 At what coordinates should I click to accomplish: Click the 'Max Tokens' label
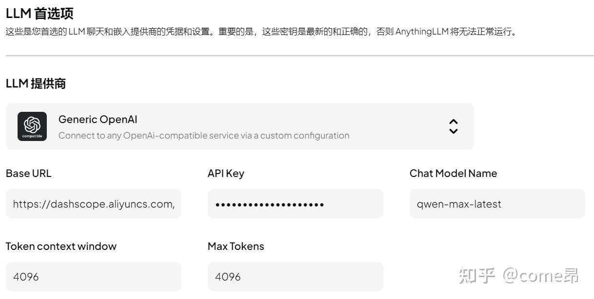click(236, 246)
